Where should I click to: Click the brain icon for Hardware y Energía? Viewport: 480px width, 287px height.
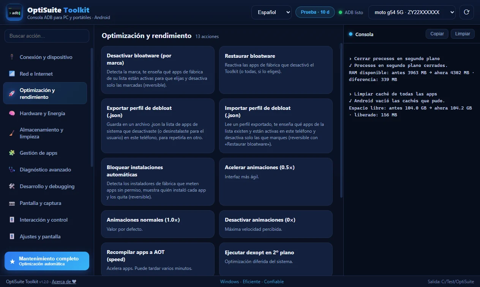12,113
